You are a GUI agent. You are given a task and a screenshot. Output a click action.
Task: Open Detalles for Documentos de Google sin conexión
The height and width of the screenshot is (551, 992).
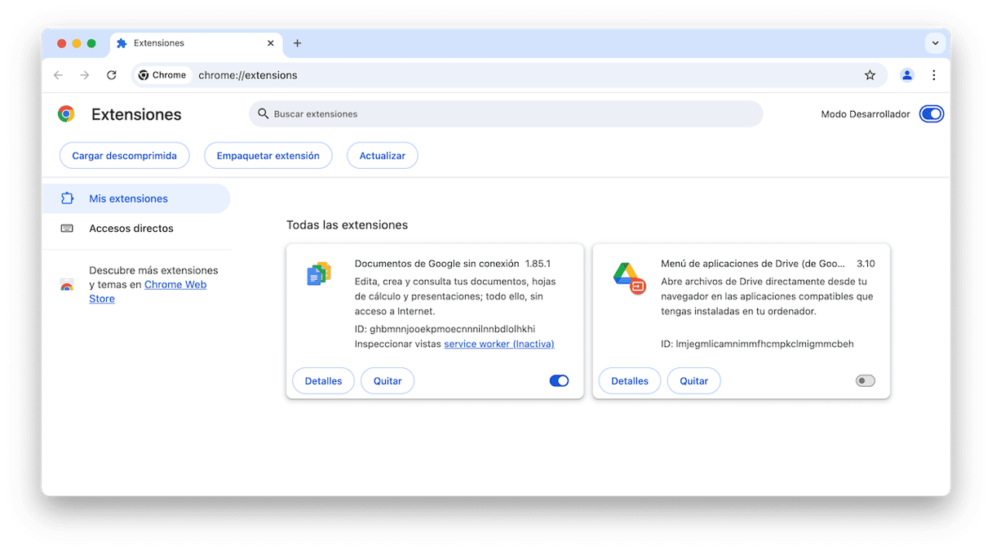tap(323, 381)
